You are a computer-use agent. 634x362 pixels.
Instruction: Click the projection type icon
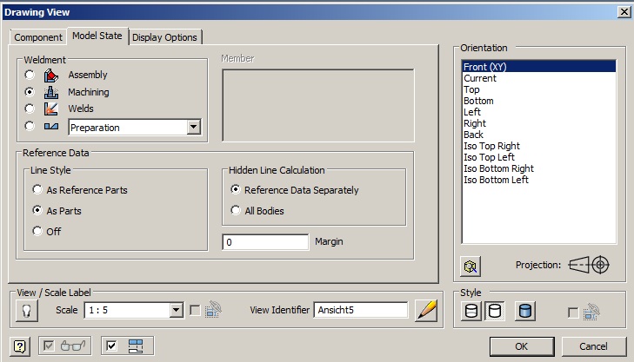(x=589, y=266)
